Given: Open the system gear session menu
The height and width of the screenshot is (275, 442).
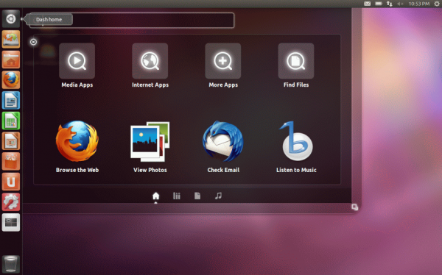Looking at the screenshot, I should [437, 4].
